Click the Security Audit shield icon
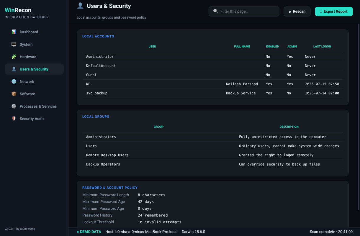This screenshot has height=236, width=360. pos(14,119)
